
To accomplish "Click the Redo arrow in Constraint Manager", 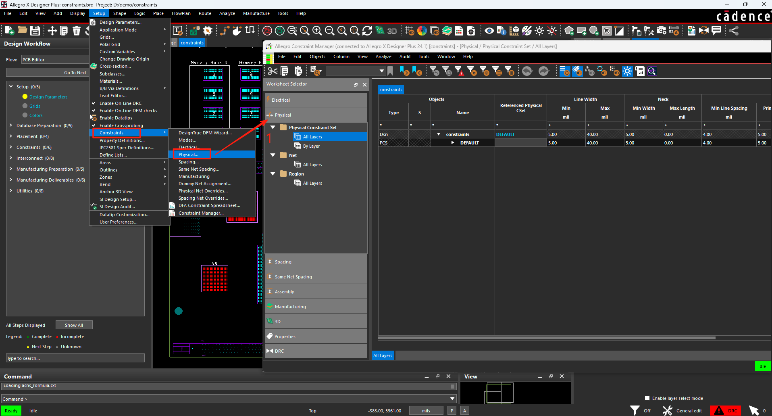I will pyautogui.click(x=543, y=71).
